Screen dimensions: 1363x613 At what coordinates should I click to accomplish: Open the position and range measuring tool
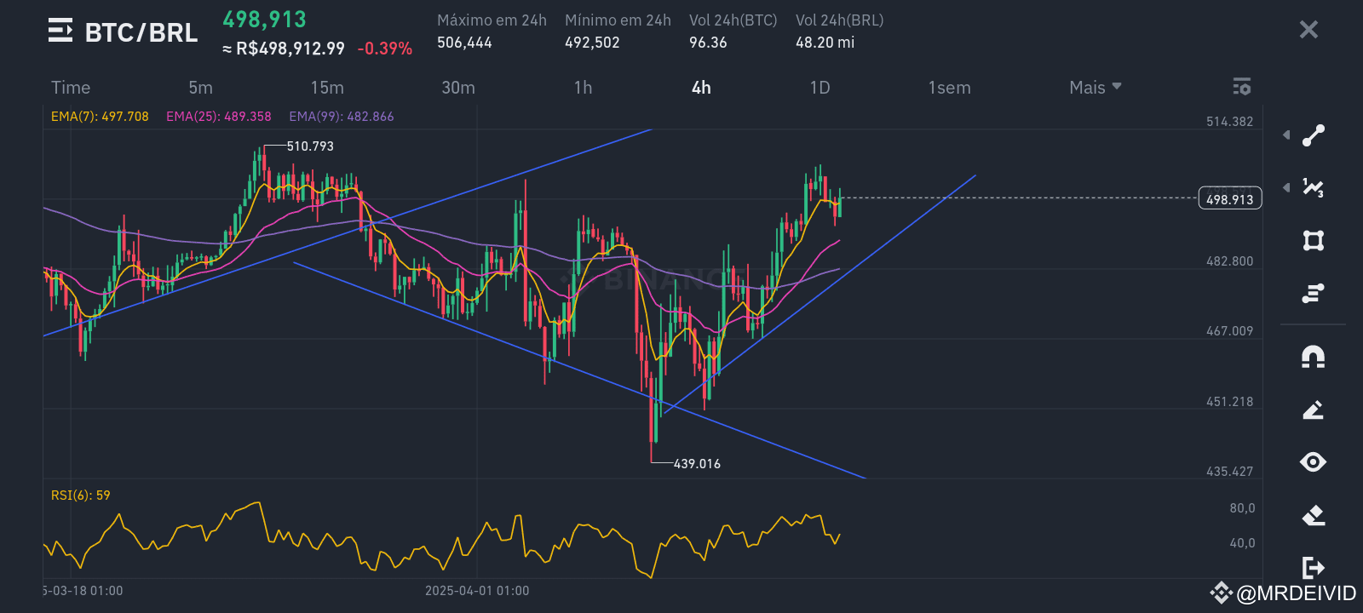click(1314, 294)
